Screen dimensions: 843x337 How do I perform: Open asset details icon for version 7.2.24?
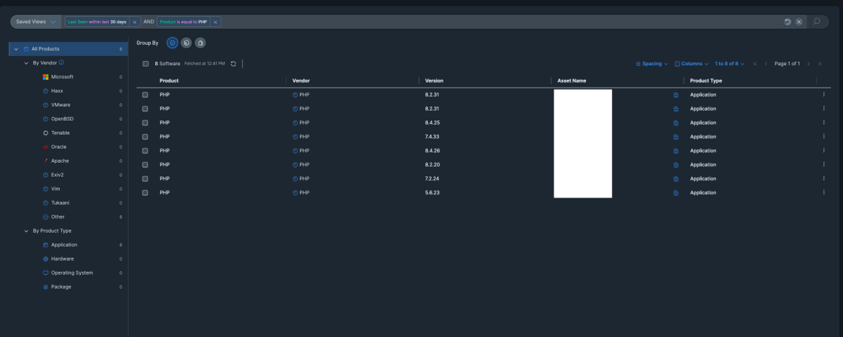coord(677,179)
